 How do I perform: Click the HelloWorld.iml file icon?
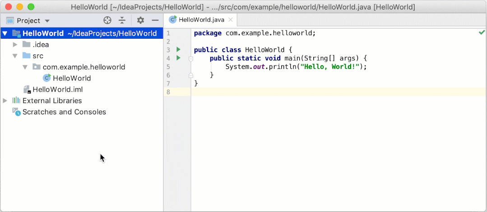pyautogui.click(x=27, y=90)
